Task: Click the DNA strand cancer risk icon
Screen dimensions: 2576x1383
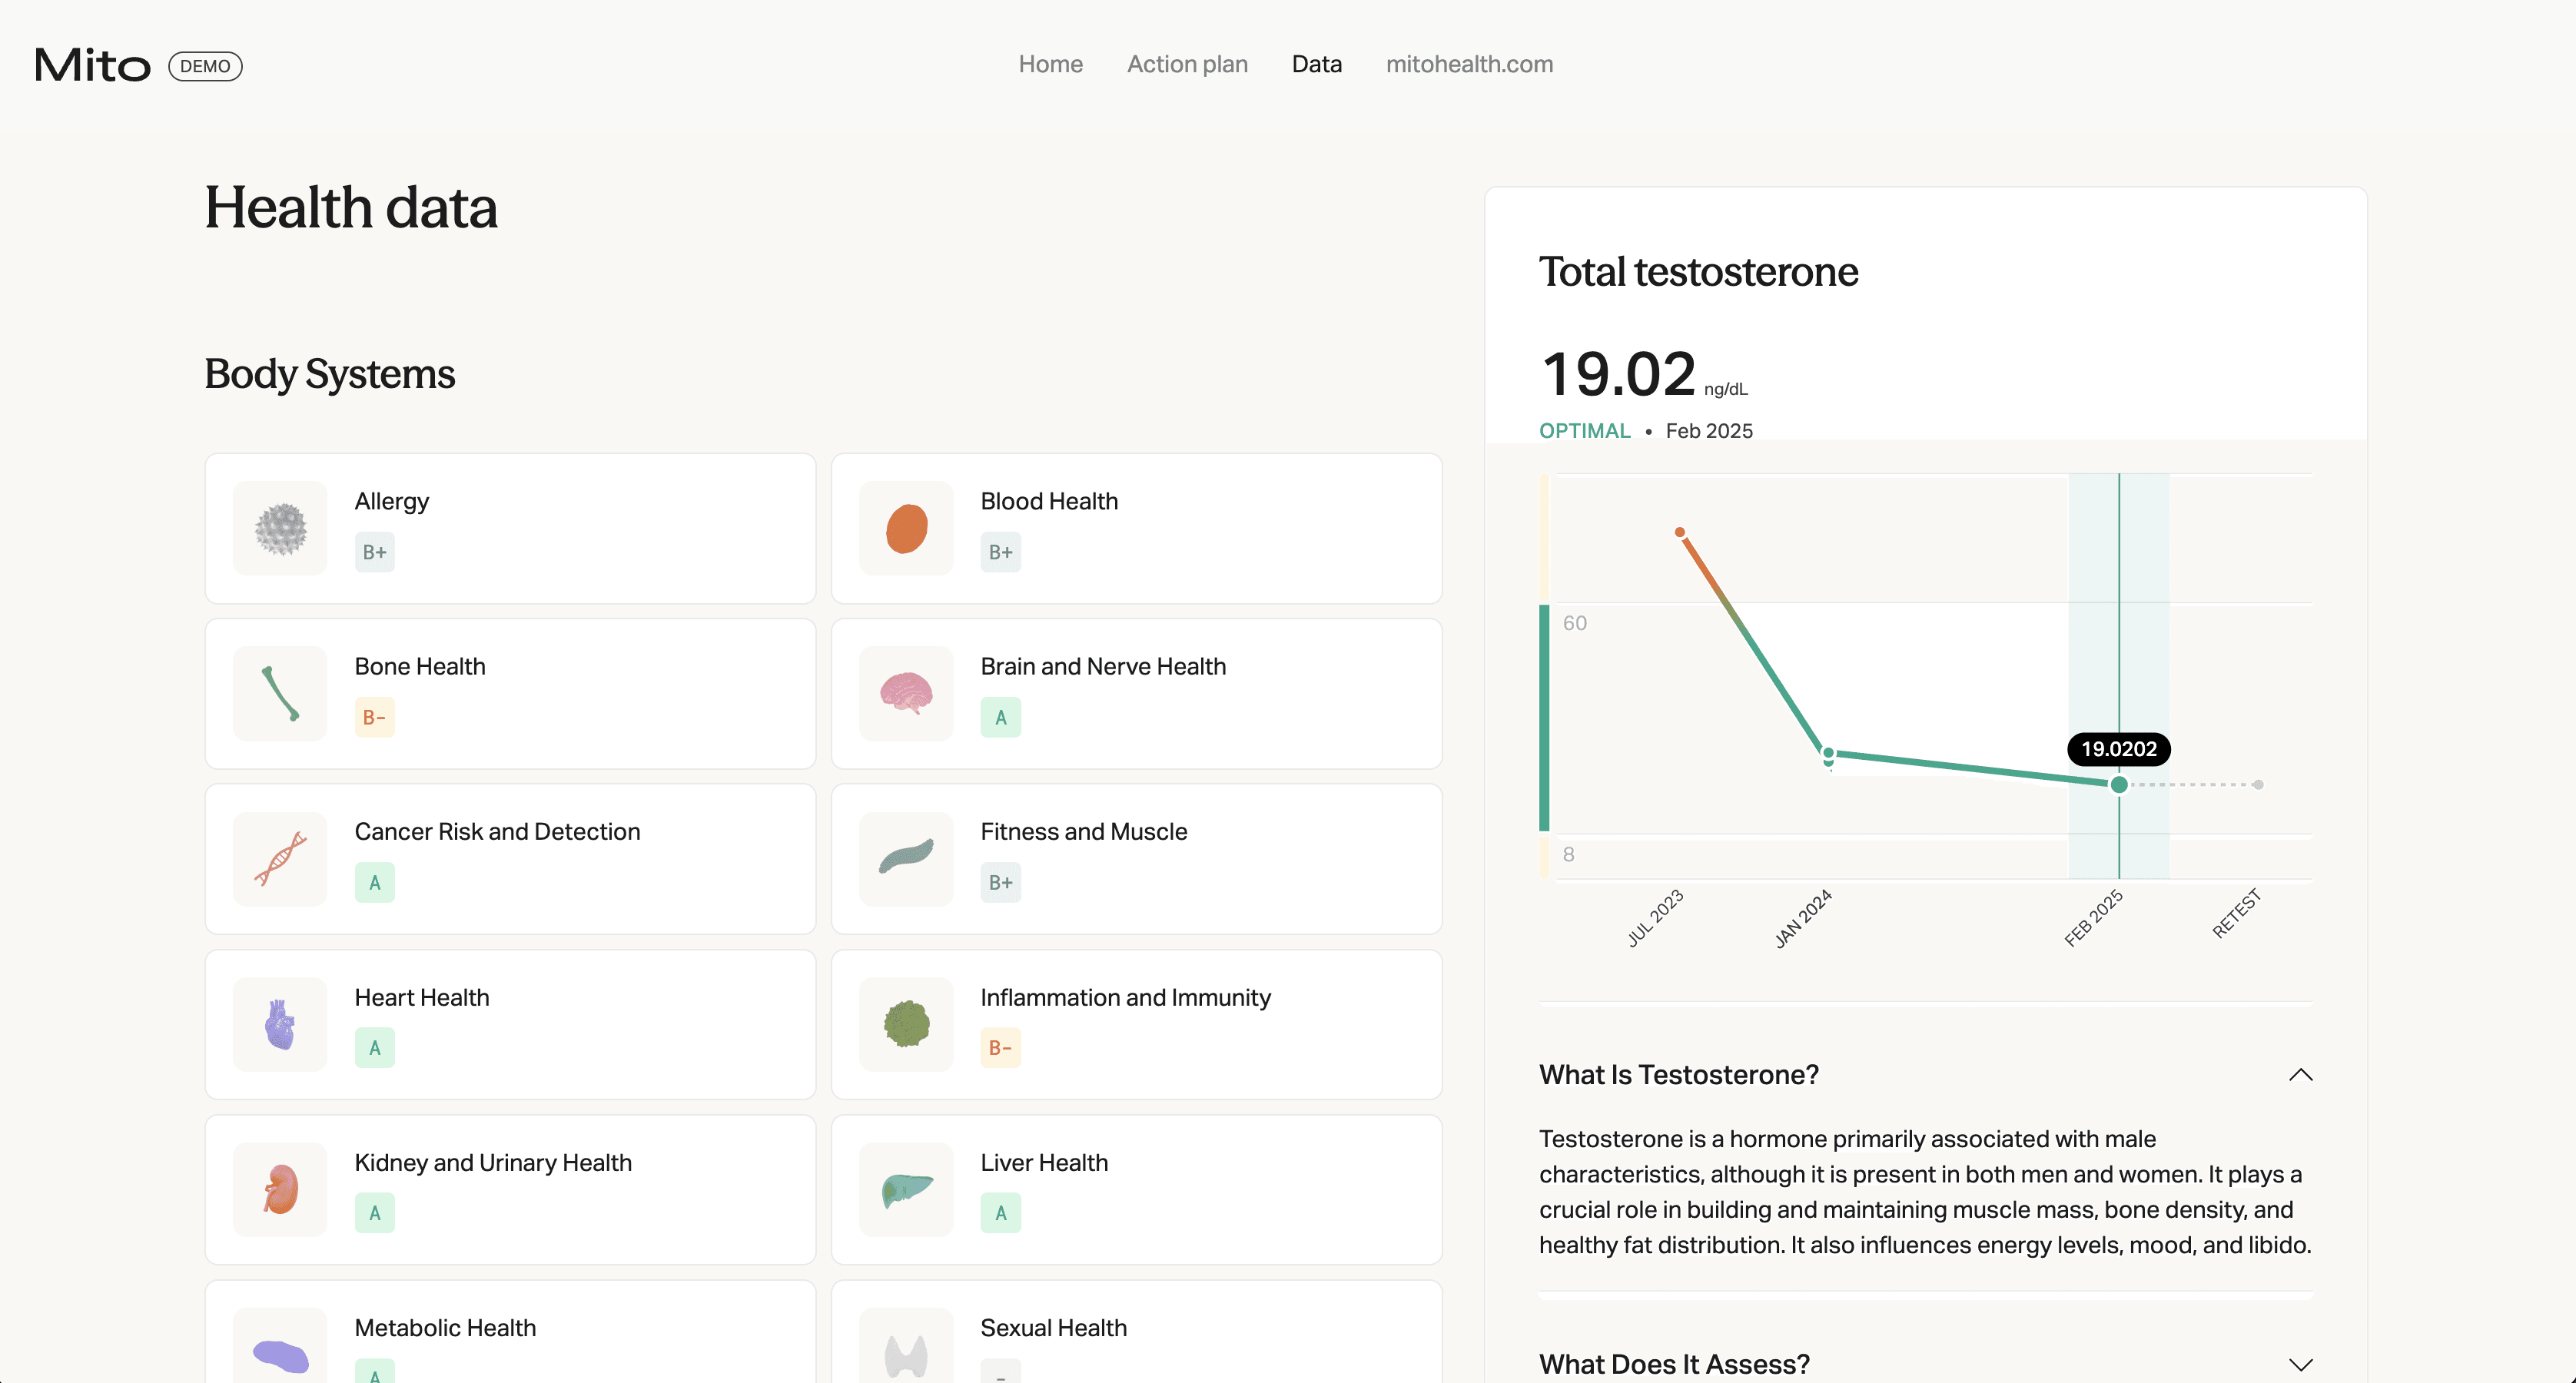Action: pyautogui.click(x=280, y=858)
